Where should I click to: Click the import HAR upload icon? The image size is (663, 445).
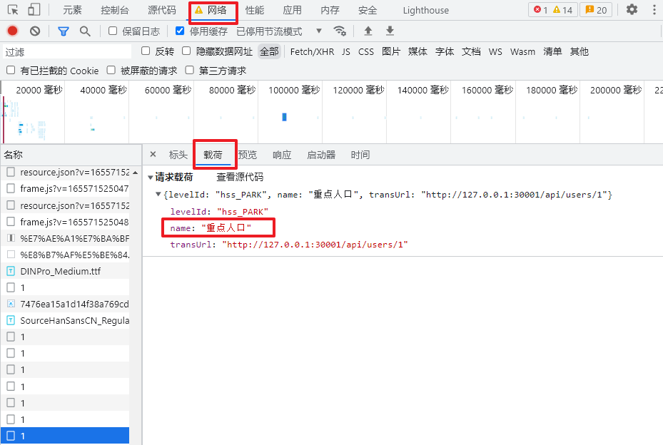click(x=368, y=31)
